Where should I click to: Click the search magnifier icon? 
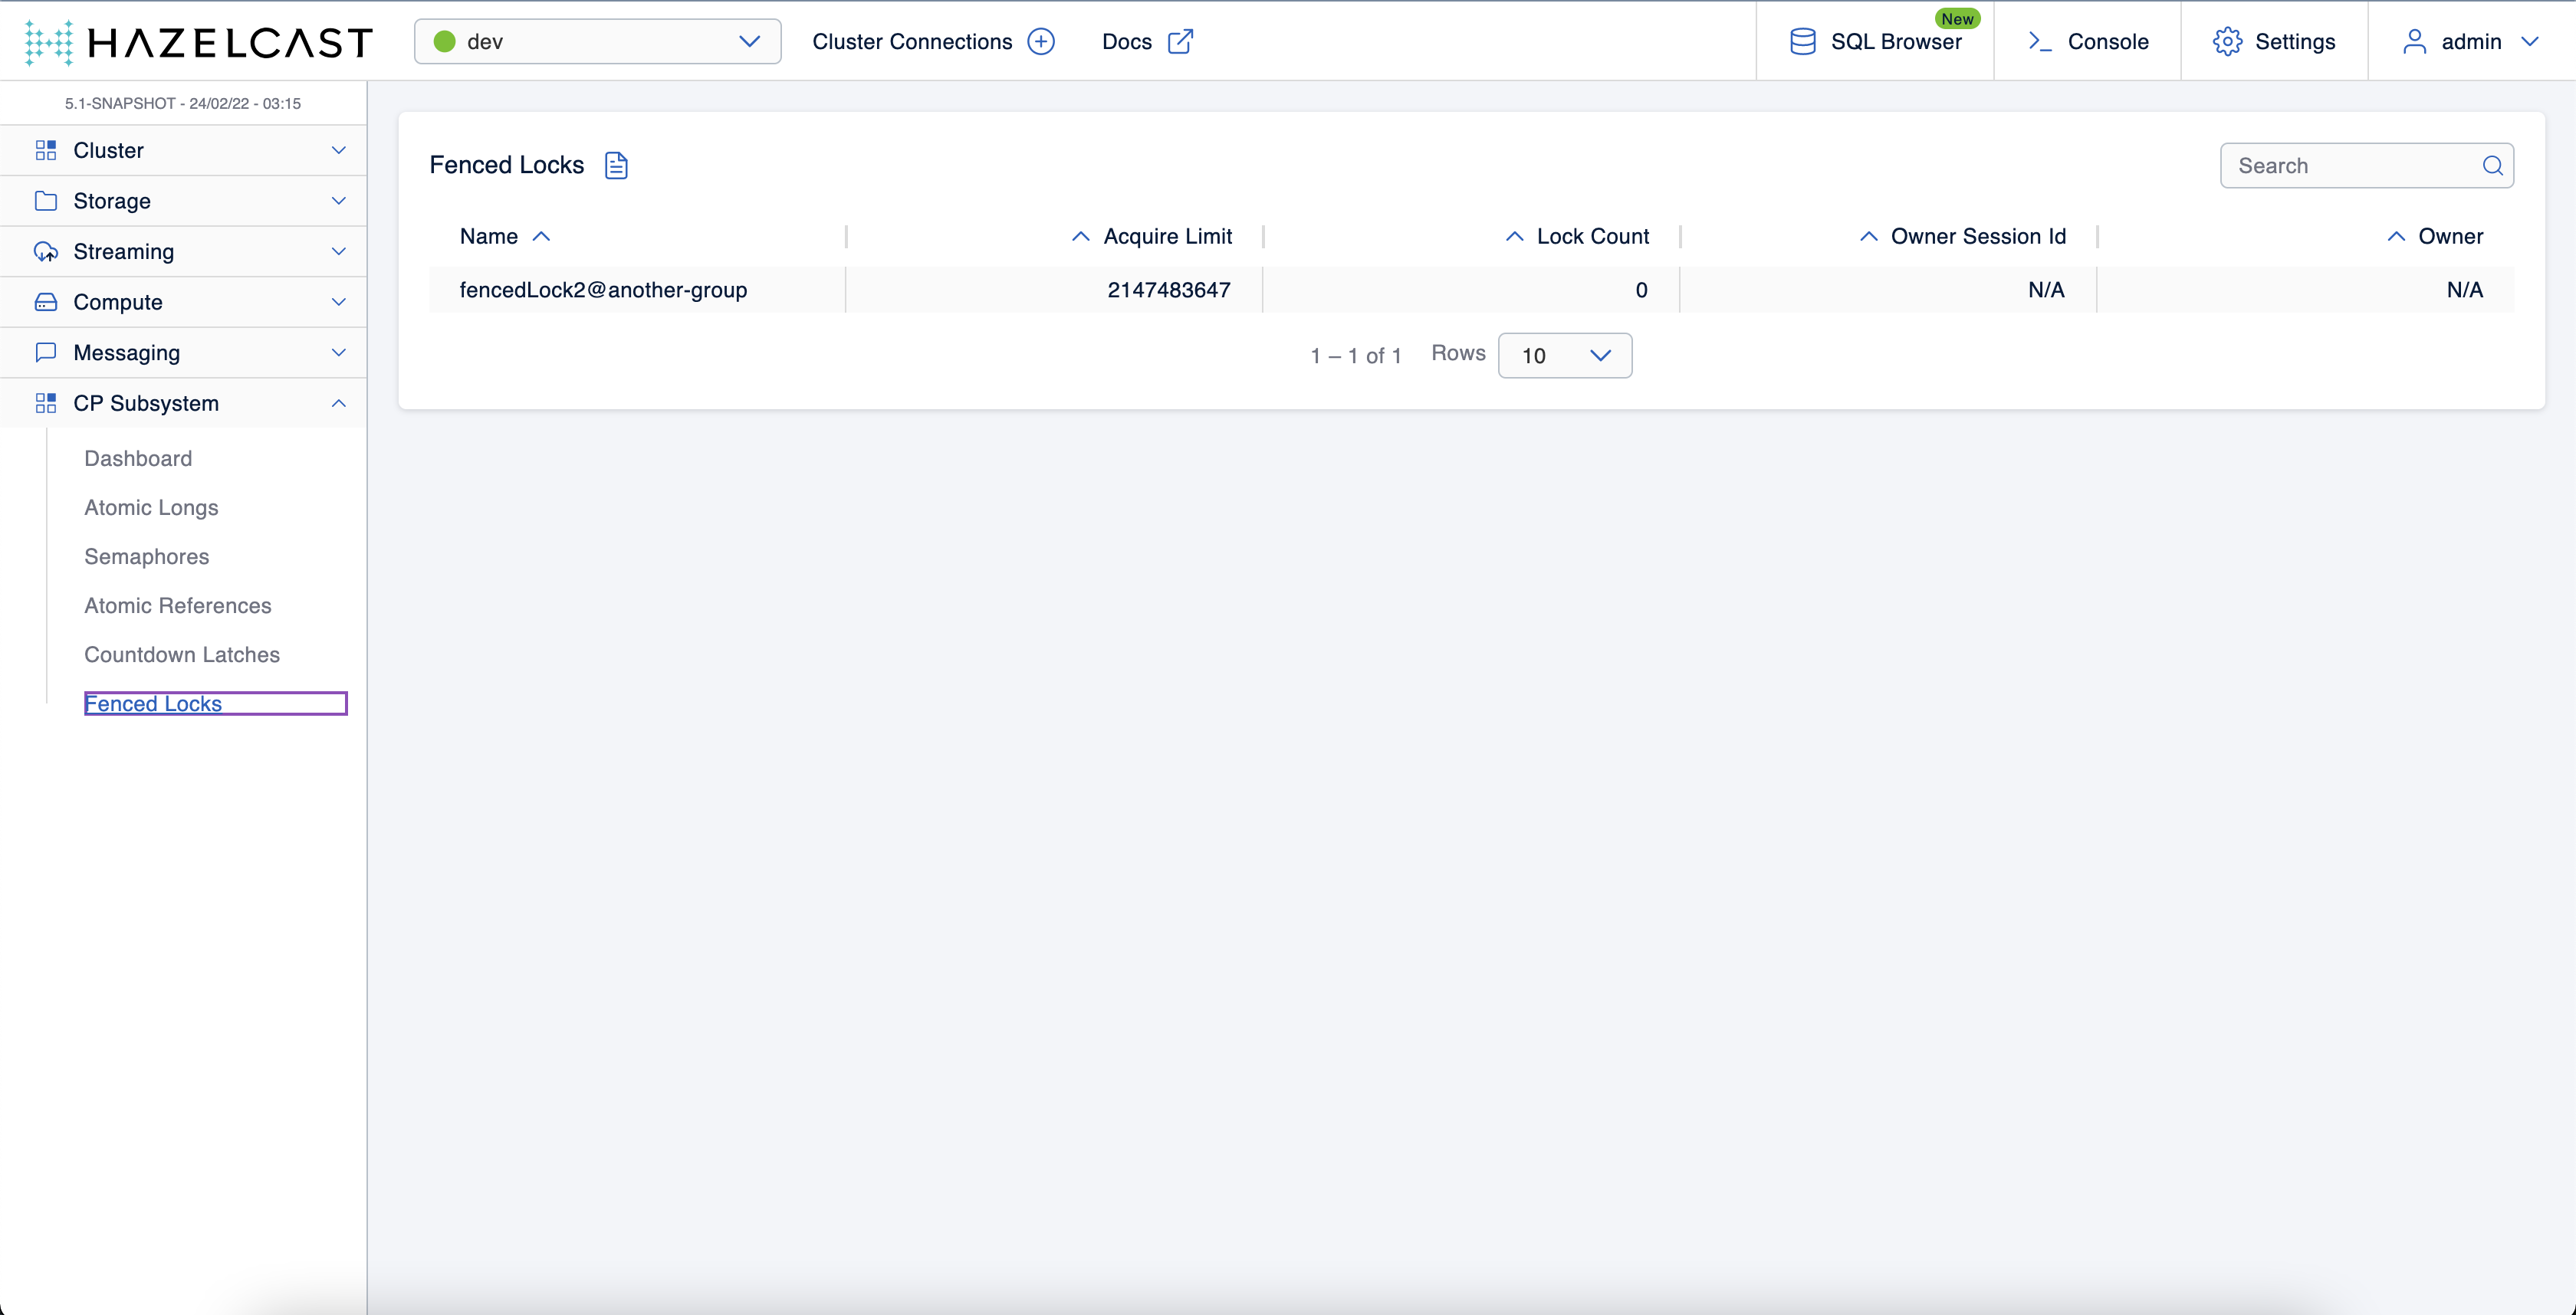click(x=2492, y=166)
